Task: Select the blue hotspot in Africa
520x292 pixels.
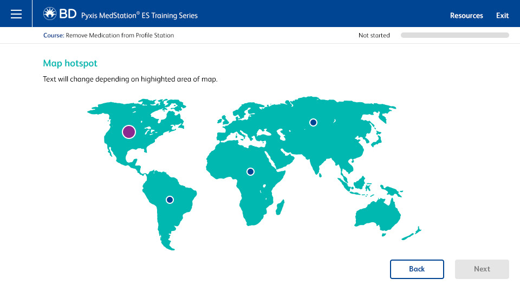Action: click(x=250, y=171)
